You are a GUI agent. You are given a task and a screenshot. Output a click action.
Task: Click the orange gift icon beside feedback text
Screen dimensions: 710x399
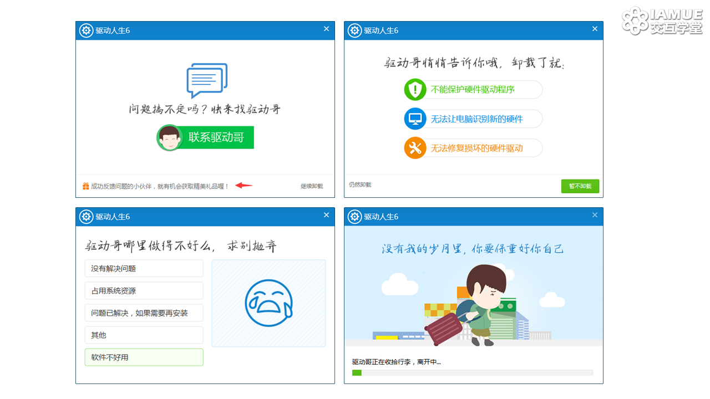tap(86, 186)
